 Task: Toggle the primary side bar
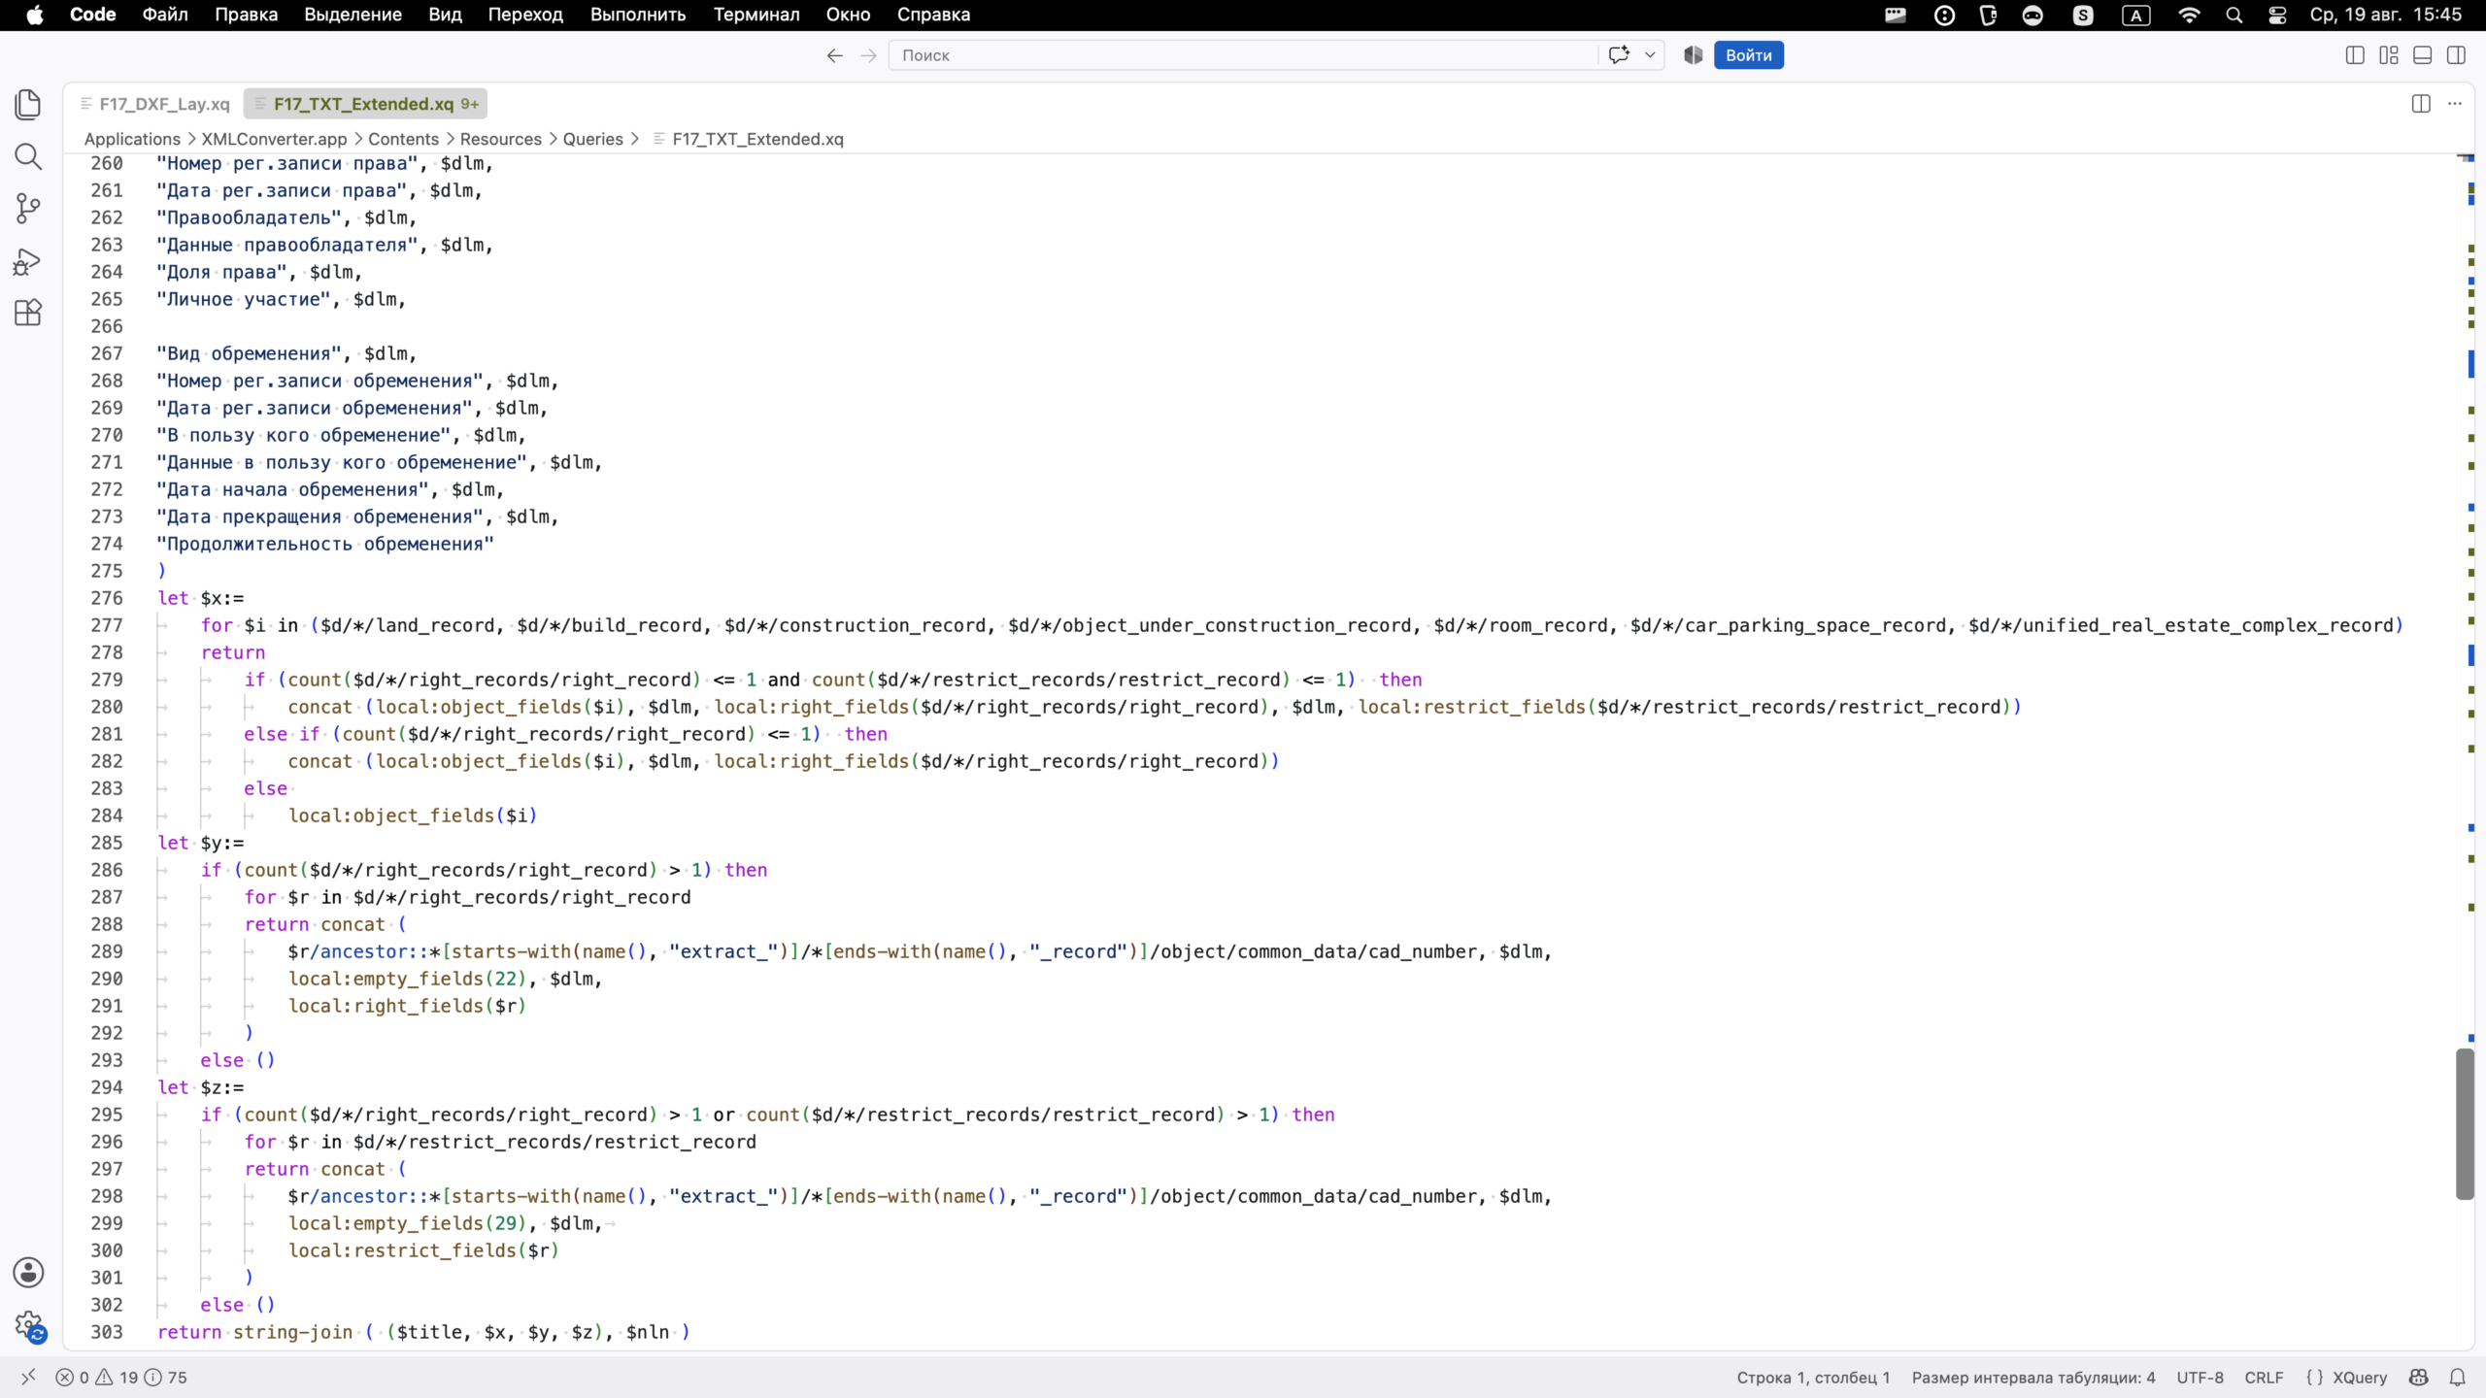coord(2355,55)
